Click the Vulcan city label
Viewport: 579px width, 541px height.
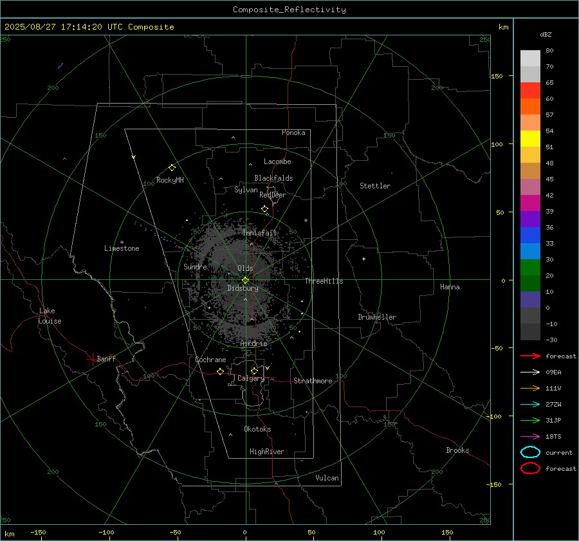[x=327, y=478]
